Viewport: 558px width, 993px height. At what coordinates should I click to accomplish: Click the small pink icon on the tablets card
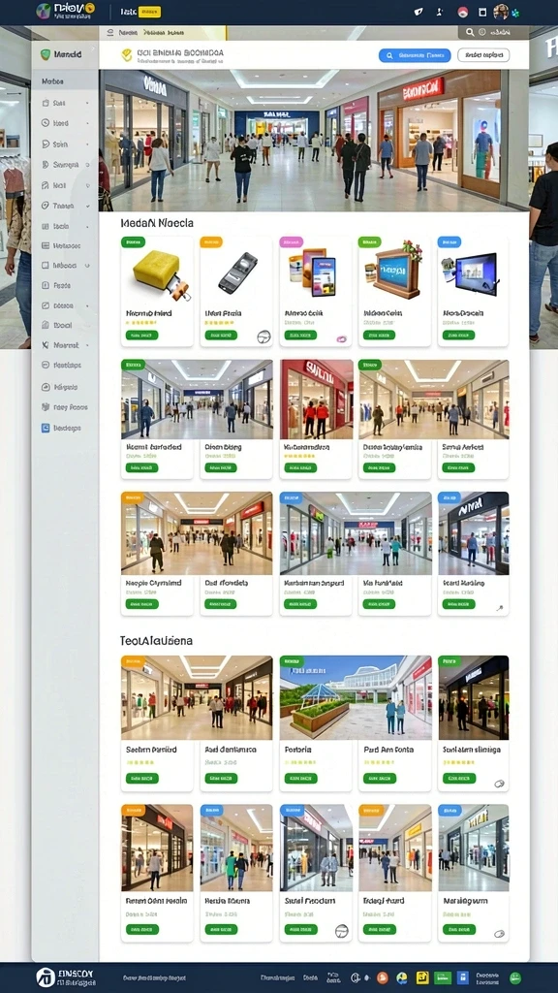pyautogui.click(x=342, y=338)
